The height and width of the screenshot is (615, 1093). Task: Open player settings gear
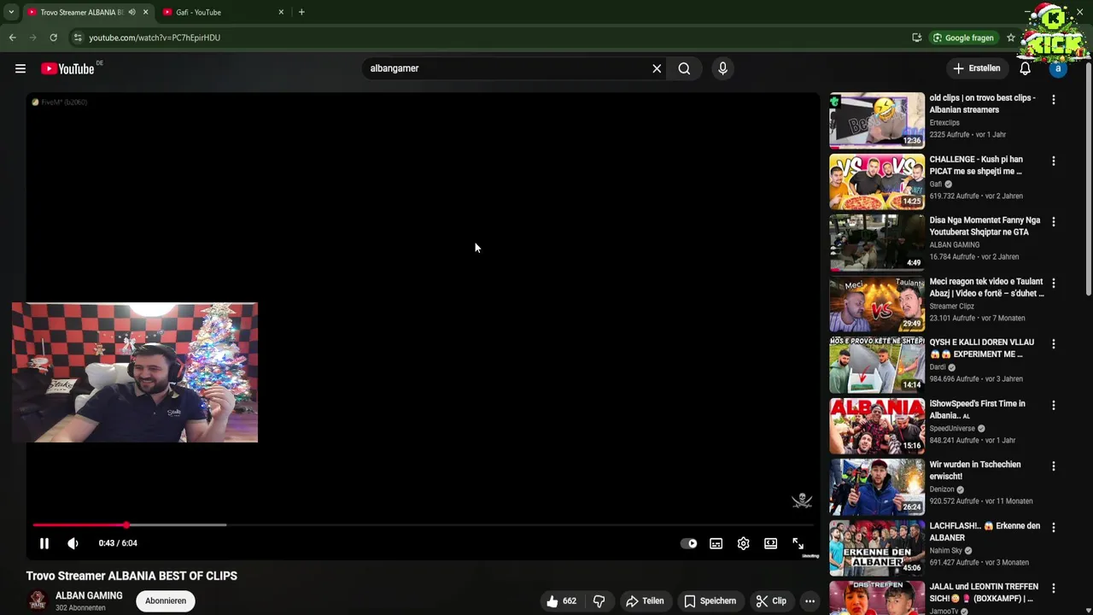click(x=743, y=543)
